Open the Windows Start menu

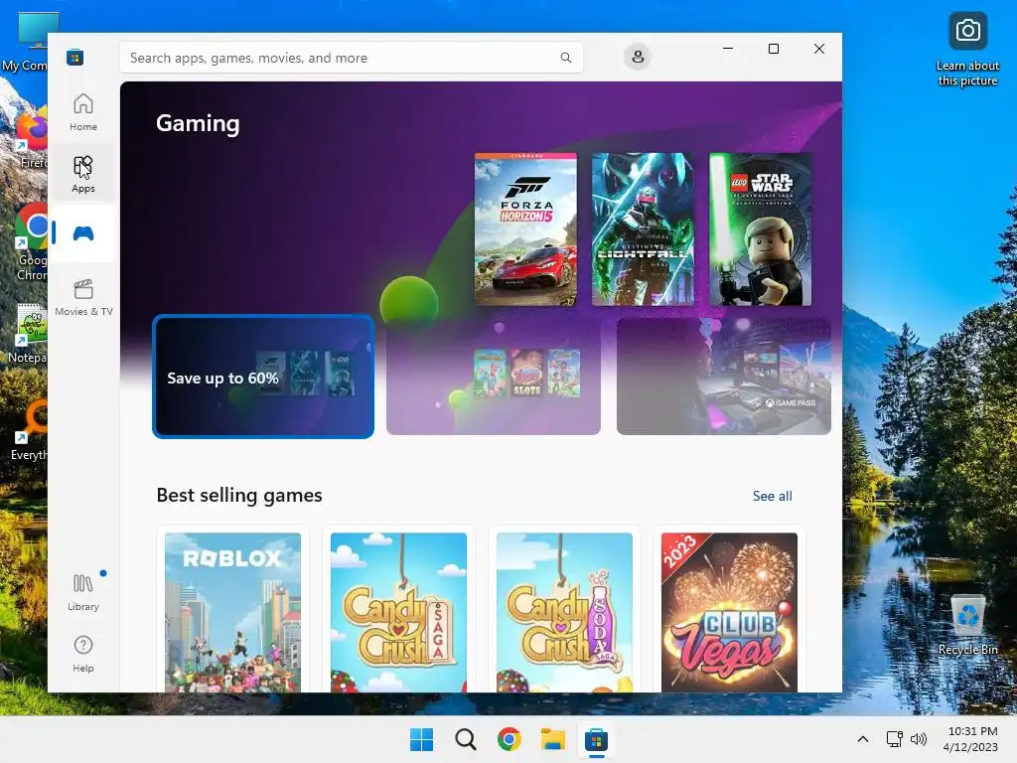pyautogui.click(x=421, y=739)
